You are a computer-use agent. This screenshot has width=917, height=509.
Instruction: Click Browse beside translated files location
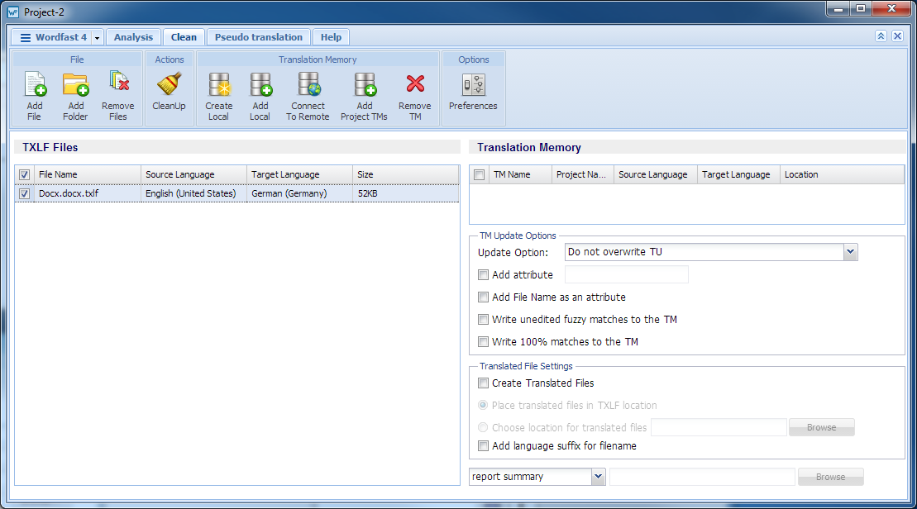click(821, 427)
